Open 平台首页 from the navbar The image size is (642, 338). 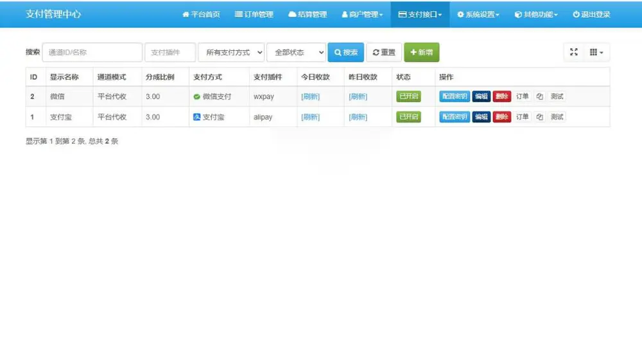coord(201,14)
